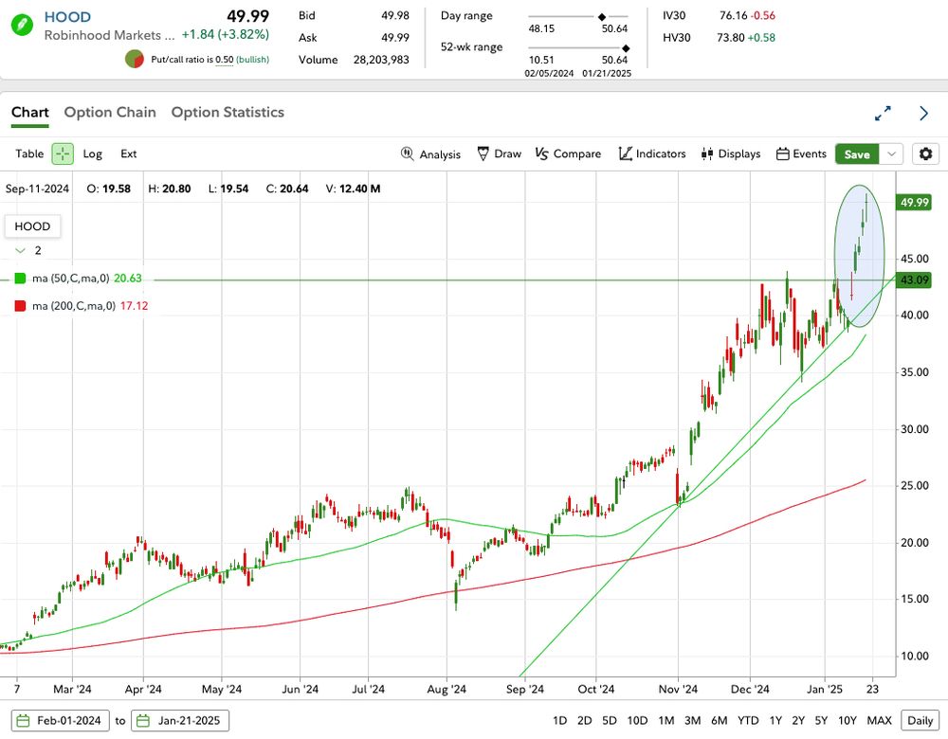Open the Events menu
The image size is (948, 739).
pyautogui.click(x=801, y=154)
